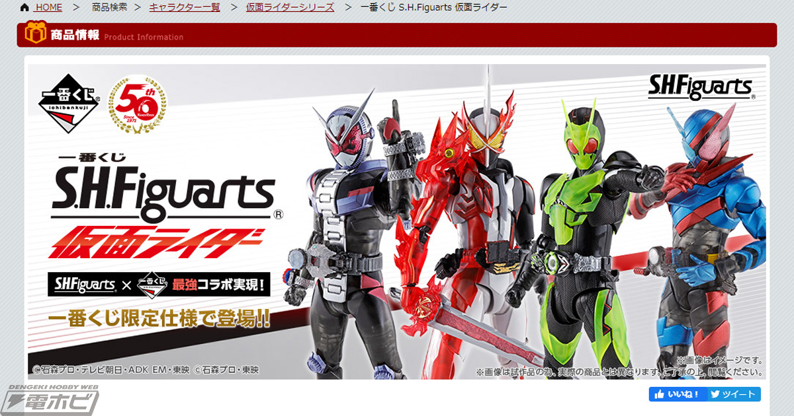This screenshot has width=794, height=416.
Task: Open the 商品検索 breadcrumb link
Action: (x=108, y=7)
